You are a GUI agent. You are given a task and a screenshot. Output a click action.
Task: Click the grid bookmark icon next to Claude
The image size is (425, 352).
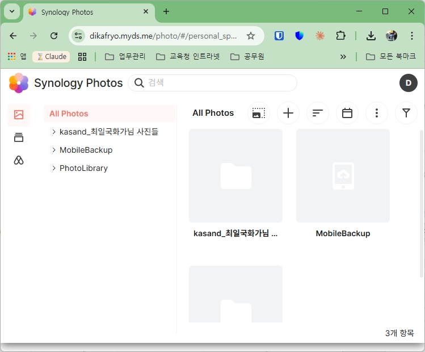[x=82, y=57]
